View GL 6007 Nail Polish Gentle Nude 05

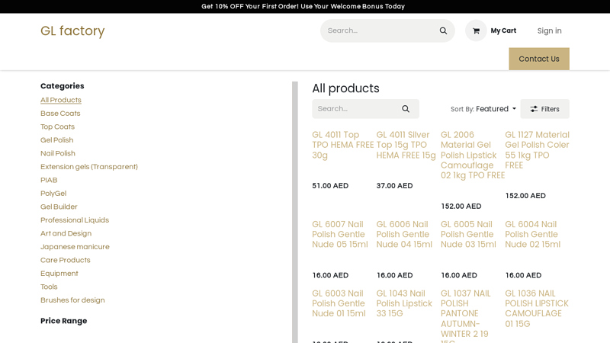(x=340, y=234)
